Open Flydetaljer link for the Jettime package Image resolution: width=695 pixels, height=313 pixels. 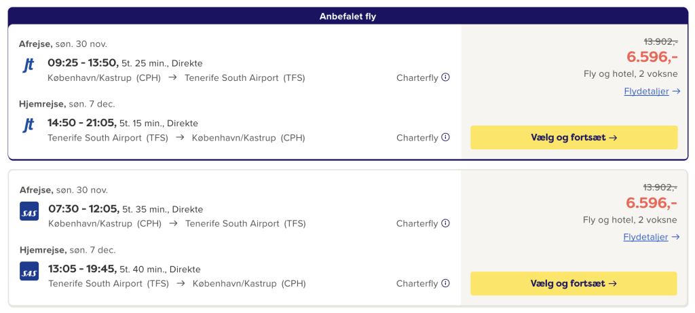pos(646,91)
